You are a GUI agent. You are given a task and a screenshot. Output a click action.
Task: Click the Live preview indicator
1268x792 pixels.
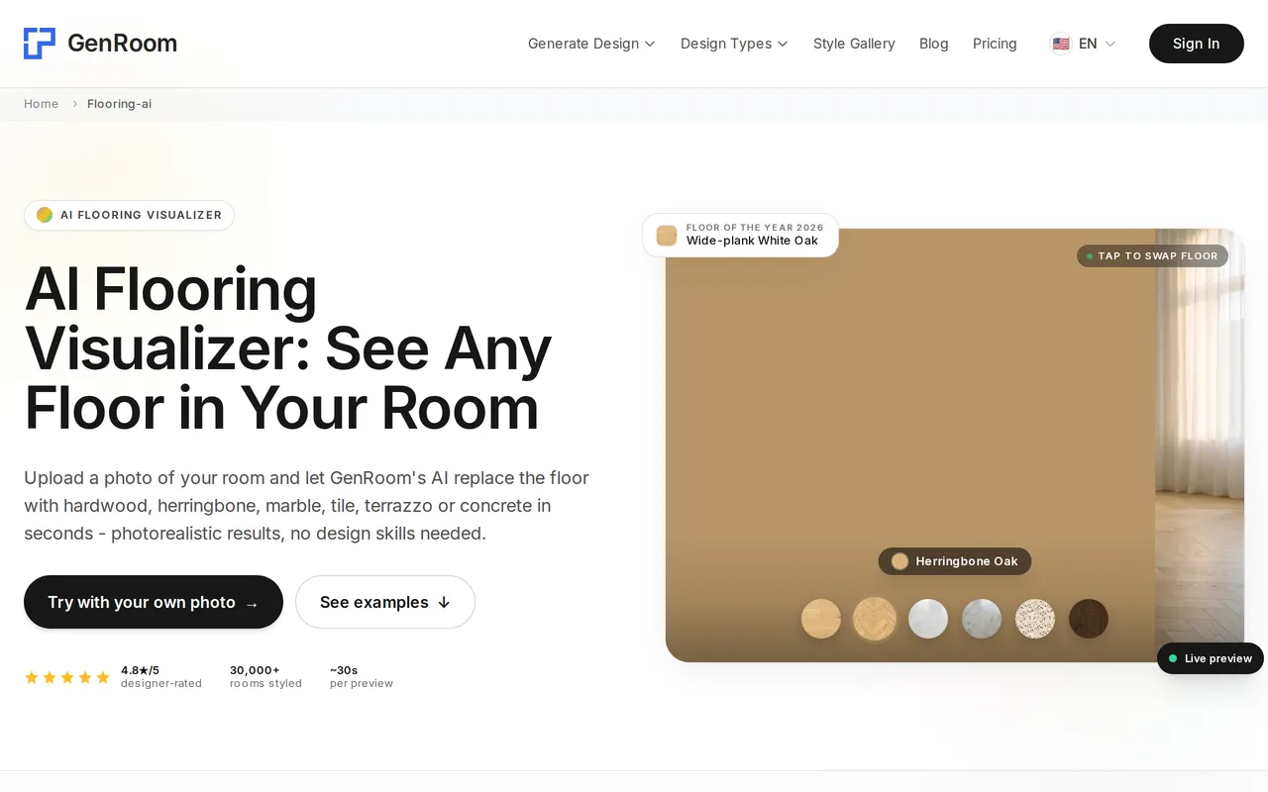1211,658
